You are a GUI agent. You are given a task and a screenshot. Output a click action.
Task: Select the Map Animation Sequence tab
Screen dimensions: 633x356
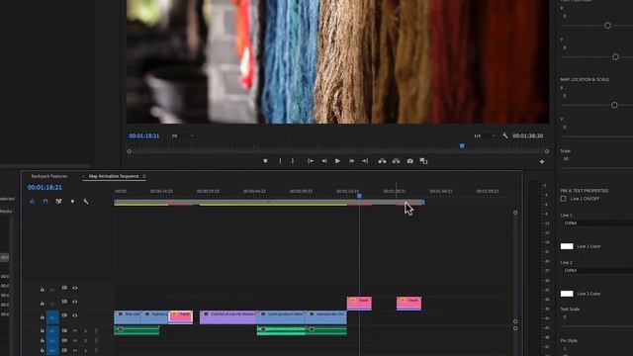coord(114,176)
